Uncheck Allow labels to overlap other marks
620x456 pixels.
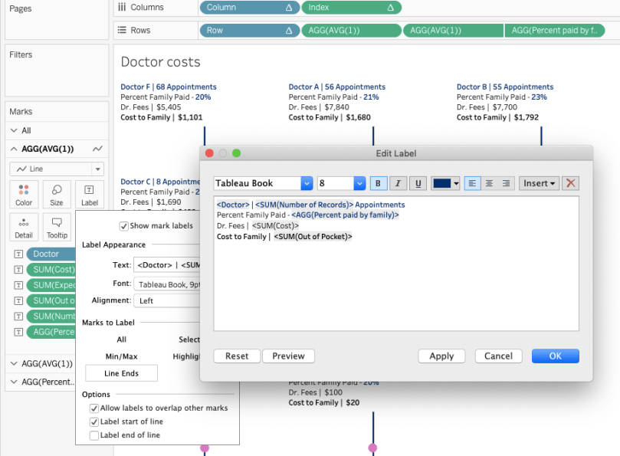(93, 408)
